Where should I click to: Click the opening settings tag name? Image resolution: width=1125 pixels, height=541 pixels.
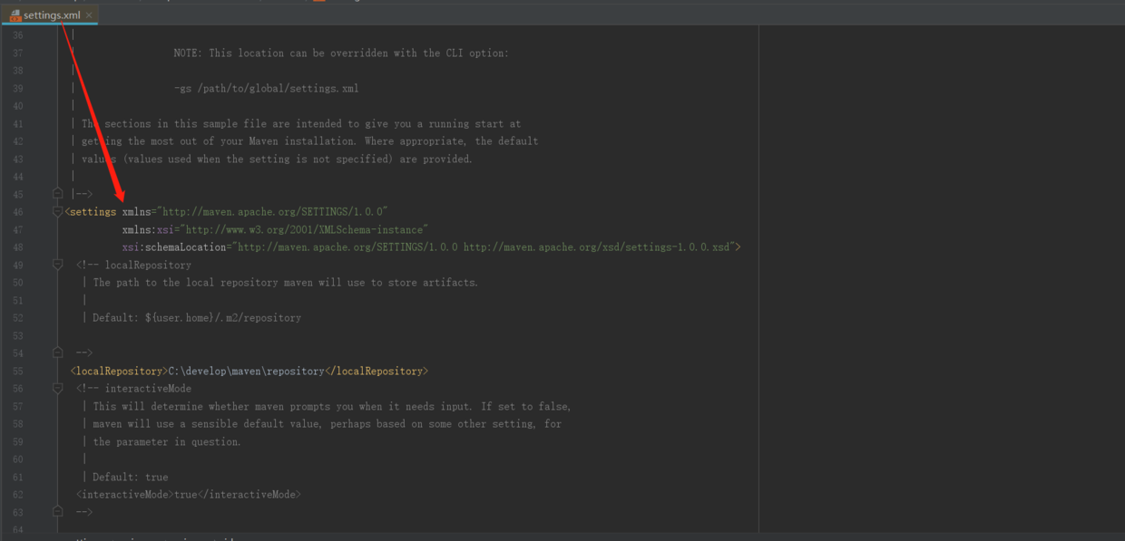coord(93,212)
